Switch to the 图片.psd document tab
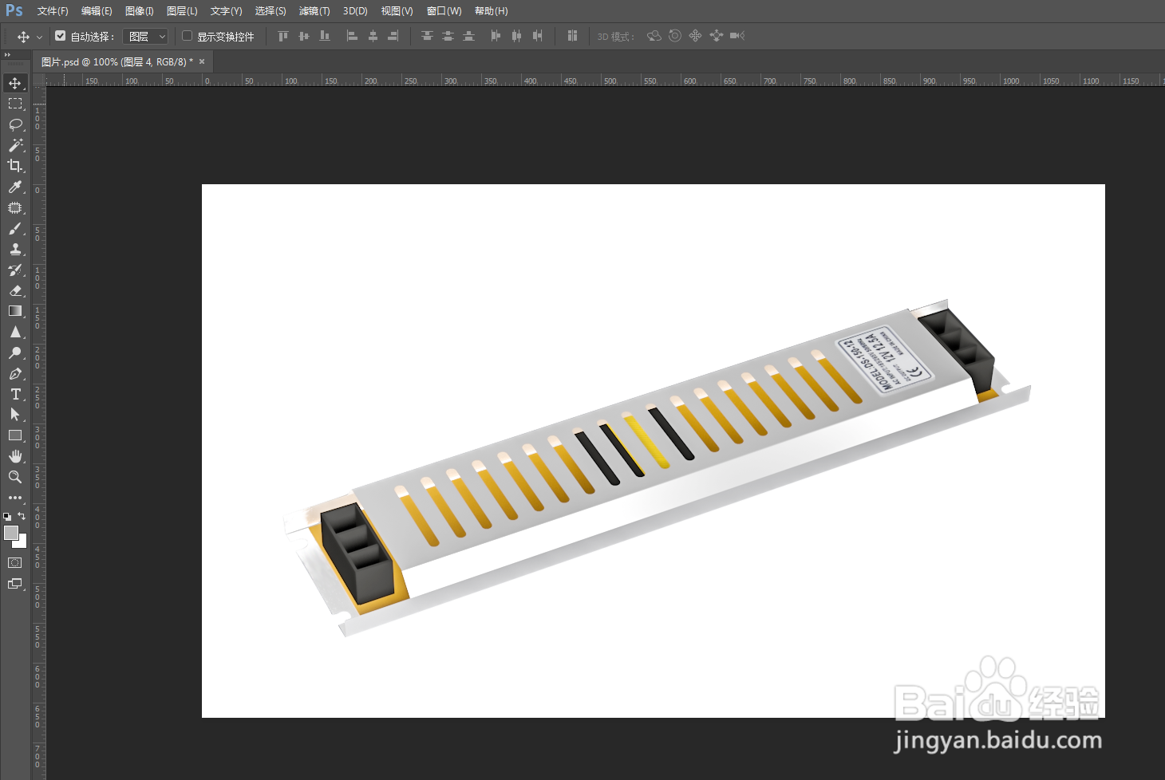Viewport: 1165px width, 780px height. point(117,61)
